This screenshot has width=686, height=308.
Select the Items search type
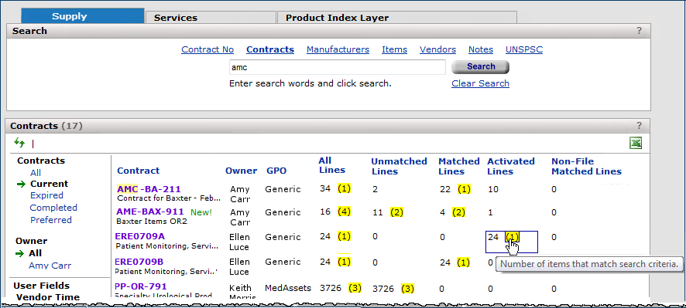point(394,49)
